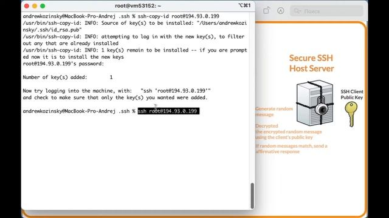Click the locked server illustration

[315, 102]
